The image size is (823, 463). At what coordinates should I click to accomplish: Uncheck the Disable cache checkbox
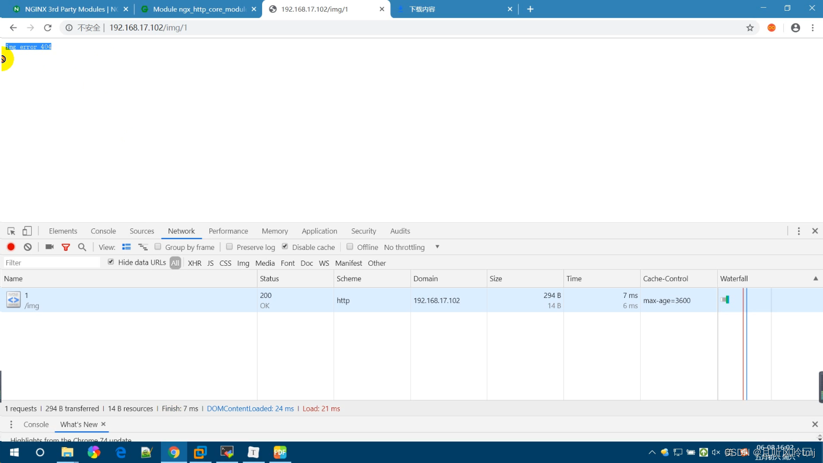coord(285,247)
